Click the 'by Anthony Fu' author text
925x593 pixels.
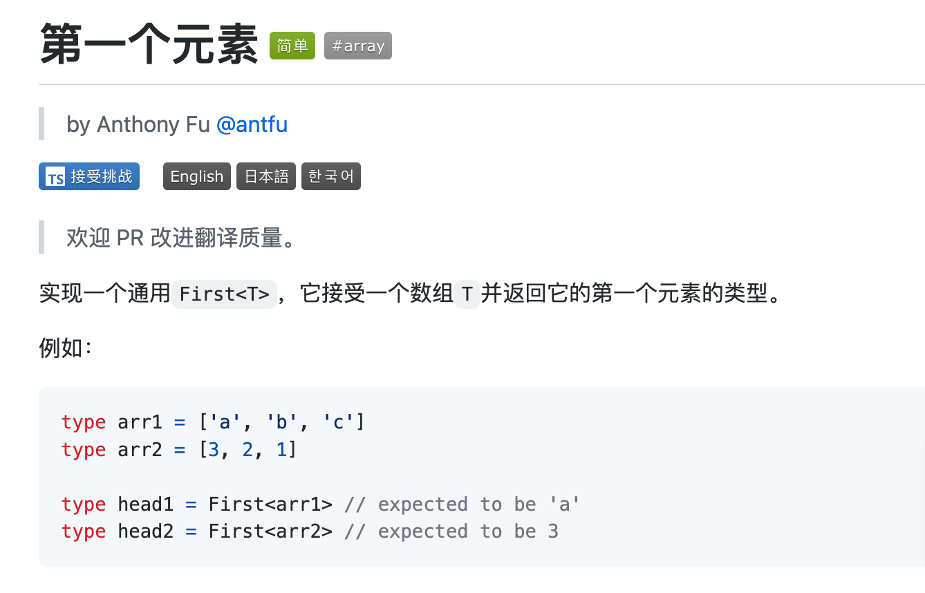[138, 125]
